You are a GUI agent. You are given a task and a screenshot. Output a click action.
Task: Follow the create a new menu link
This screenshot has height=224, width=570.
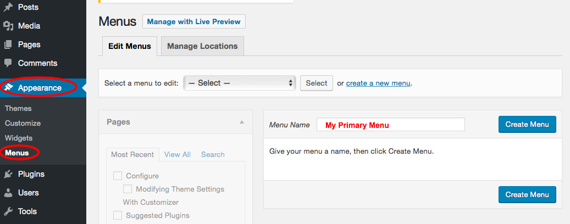tap(378, 83)
